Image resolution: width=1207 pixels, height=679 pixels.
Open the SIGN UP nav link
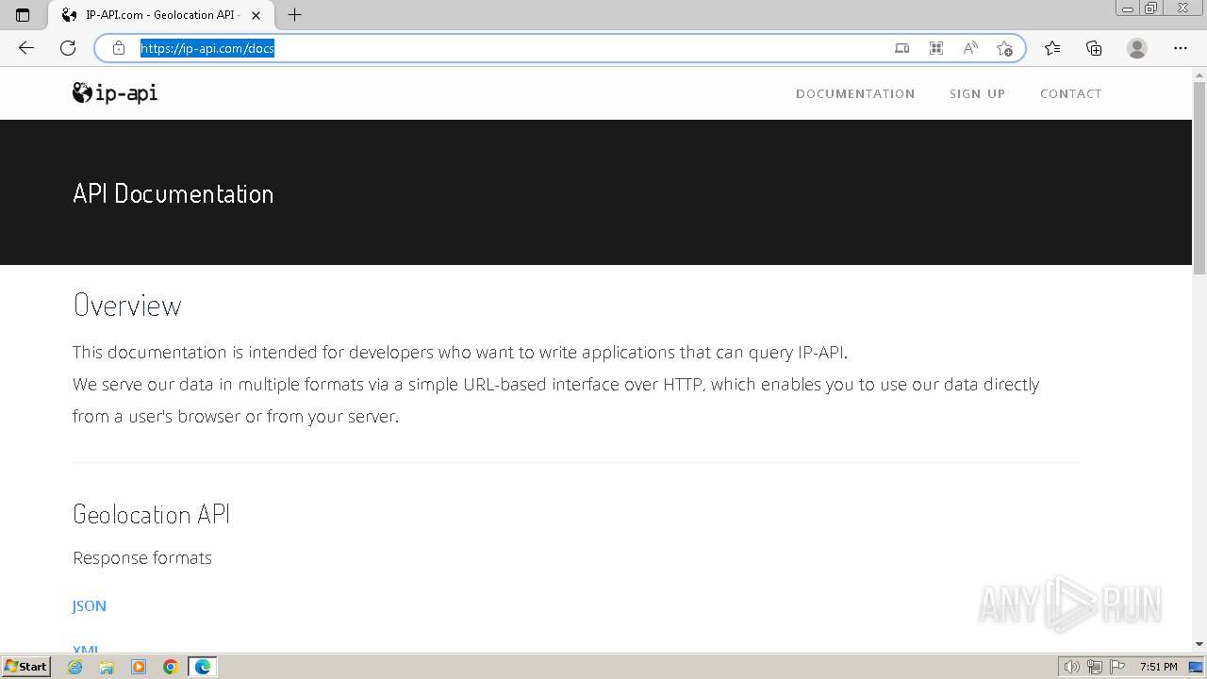(977, 93)
